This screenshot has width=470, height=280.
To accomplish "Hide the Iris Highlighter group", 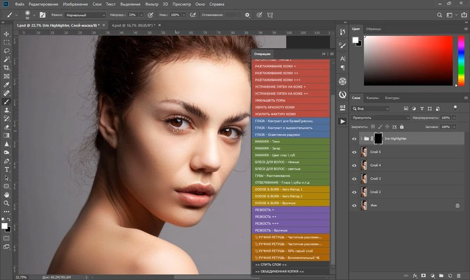I will [354, 139].
